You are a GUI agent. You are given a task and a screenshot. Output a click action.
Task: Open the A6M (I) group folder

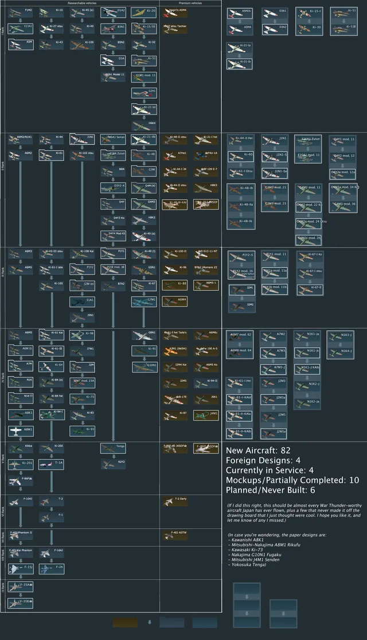click(21, 350)
